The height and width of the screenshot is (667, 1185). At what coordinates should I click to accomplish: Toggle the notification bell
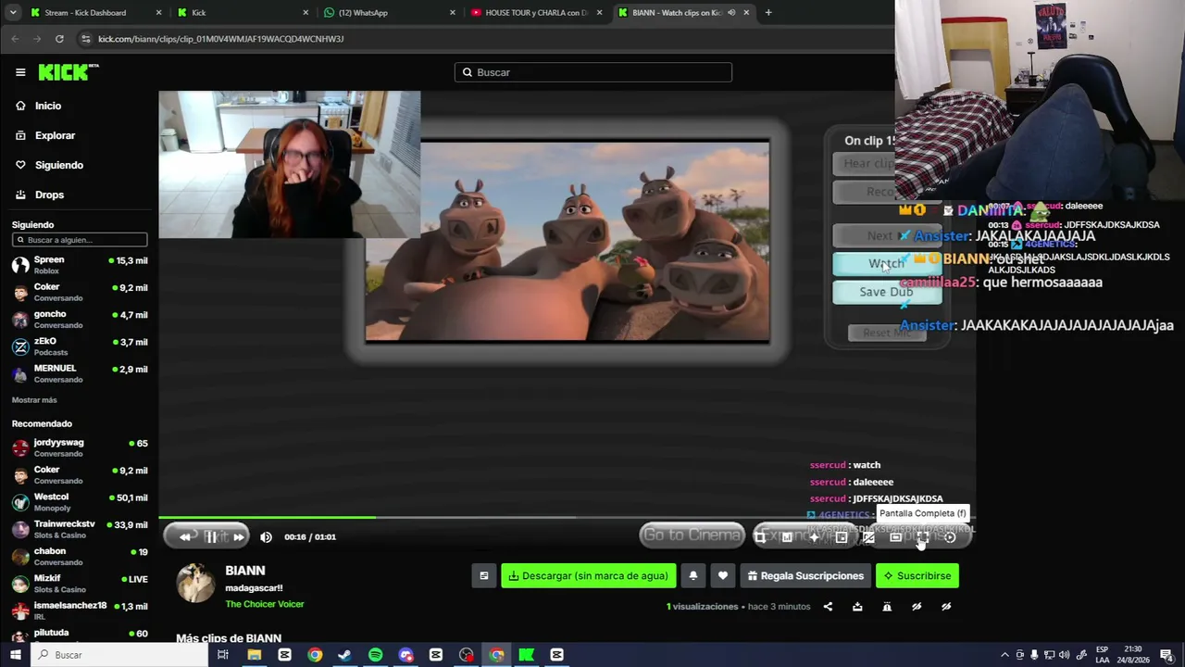(692, 575)
